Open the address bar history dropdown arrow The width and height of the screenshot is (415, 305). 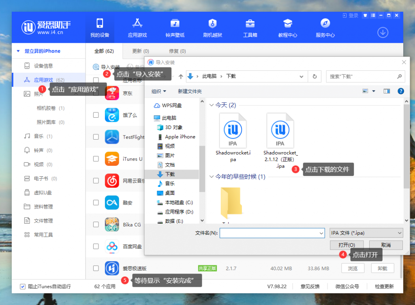(x=301, y=76)
